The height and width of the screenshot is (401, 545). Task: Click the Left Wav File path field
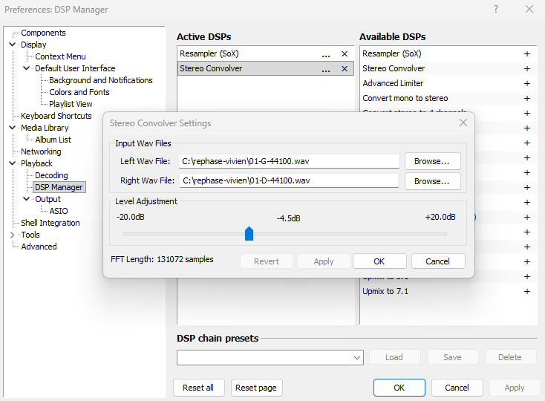[x=289, y=161]
